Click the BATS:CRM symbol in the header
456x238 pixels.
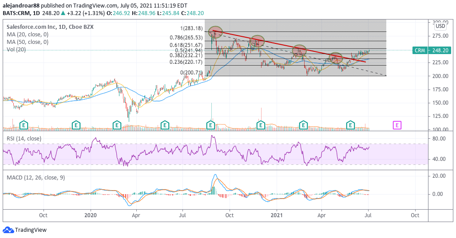click(16, 13)
